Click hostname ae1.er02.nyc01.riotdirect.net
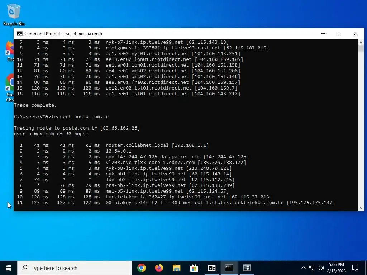 [147, 54]
